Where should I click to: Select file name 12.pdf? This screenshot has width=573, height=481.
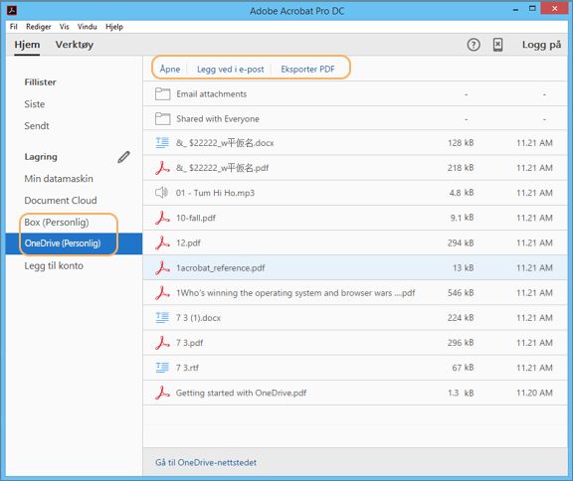click(x=188, y=242)
